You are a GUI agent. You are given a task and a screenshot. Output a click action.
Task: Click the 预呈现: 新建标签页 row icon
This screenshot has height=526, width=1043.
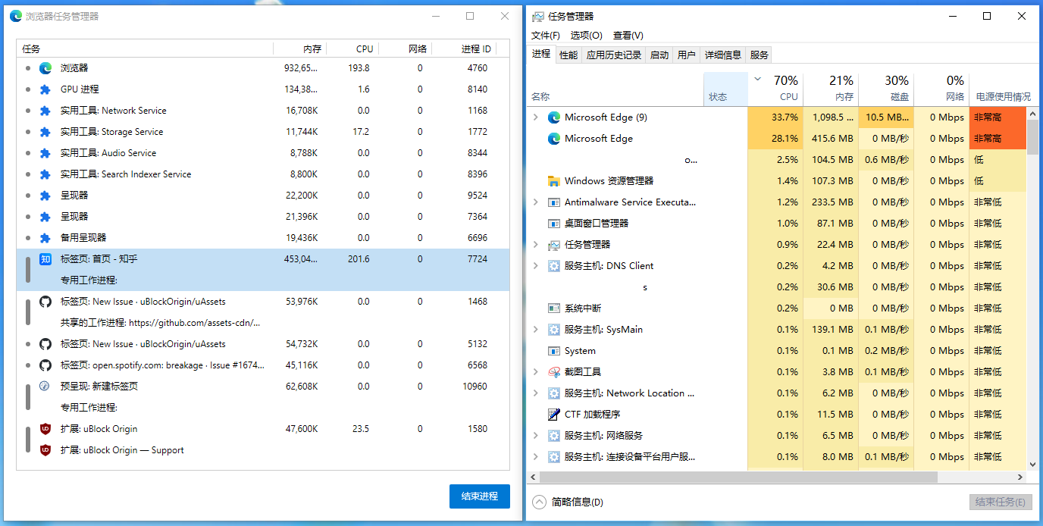[x=45, y=386]
